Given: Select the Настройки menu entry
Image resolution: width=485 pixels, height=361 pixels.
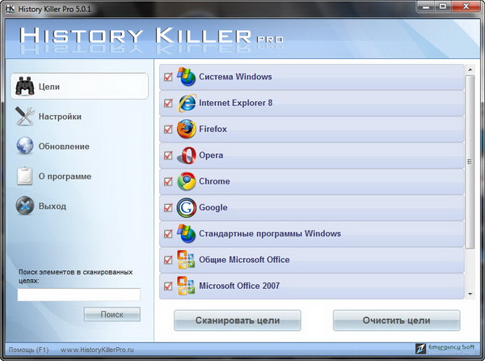Looking at the screenshot, I should tap(60, 117).
